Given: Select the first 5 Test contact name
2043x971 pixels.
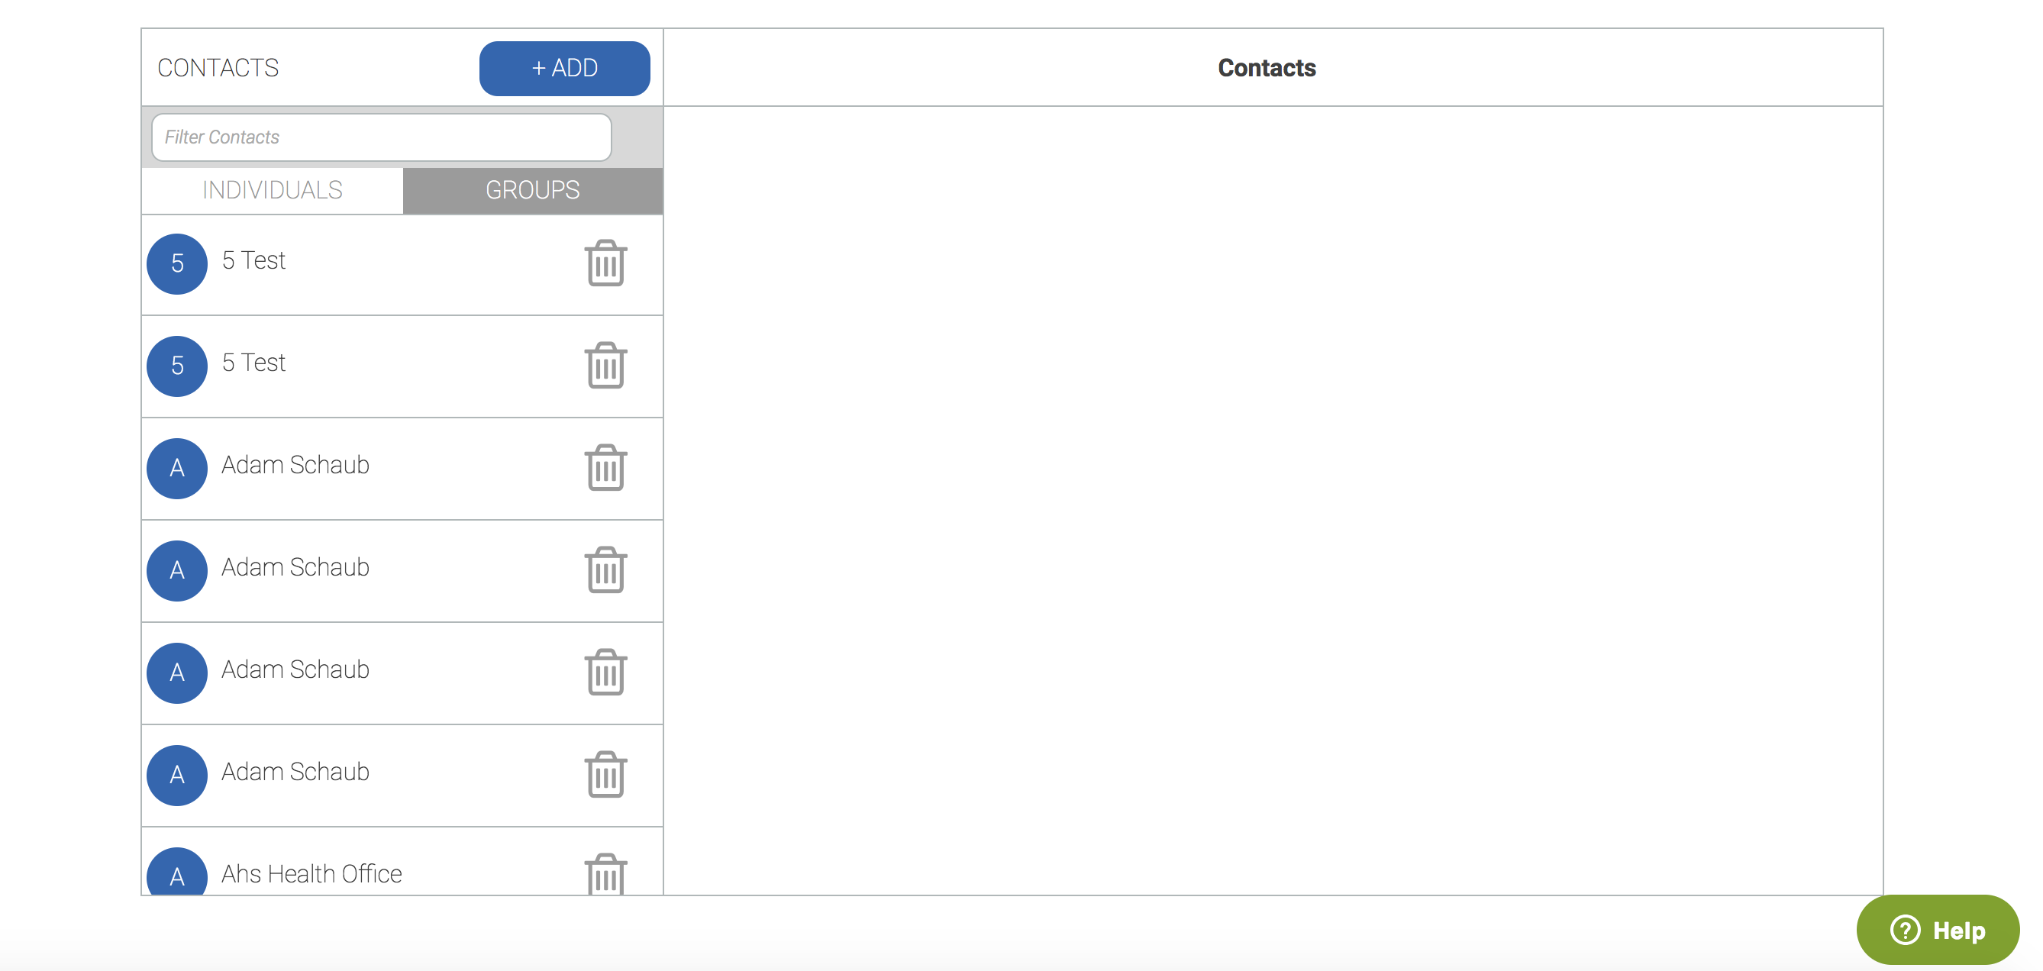Looking at the screenshot, I should tap(253, 260).
